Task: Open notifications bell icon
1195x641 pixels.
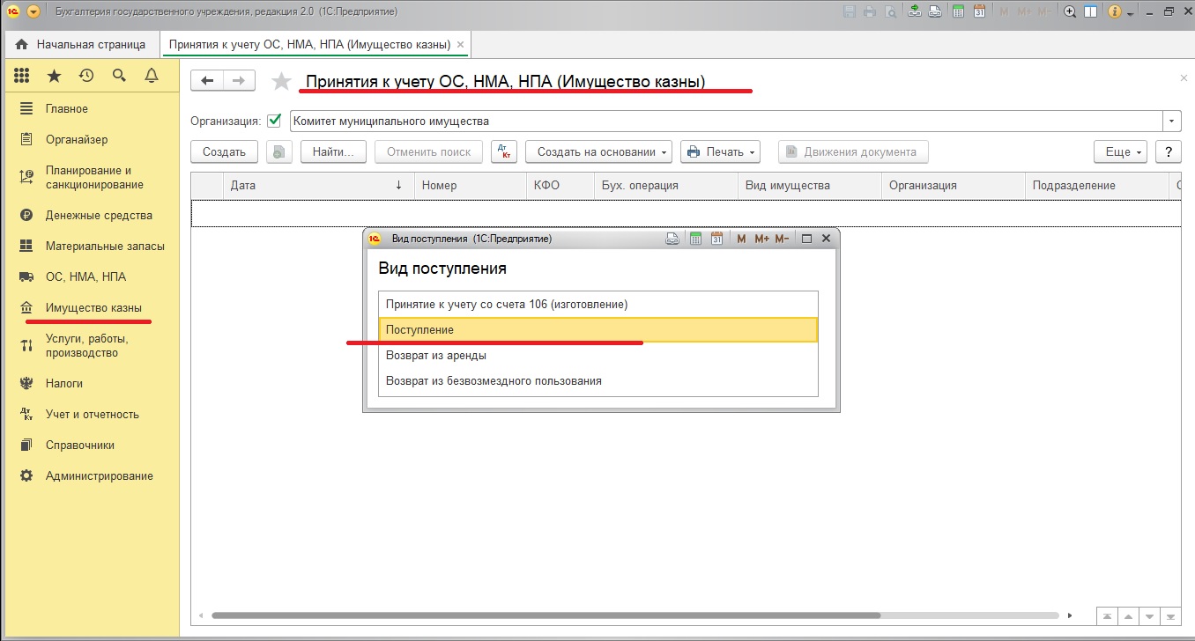Action: (x=152, y=77)
